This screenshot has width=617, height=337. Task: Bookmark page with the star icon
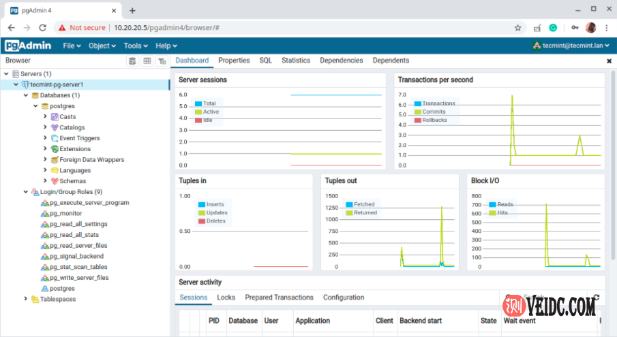517,28
